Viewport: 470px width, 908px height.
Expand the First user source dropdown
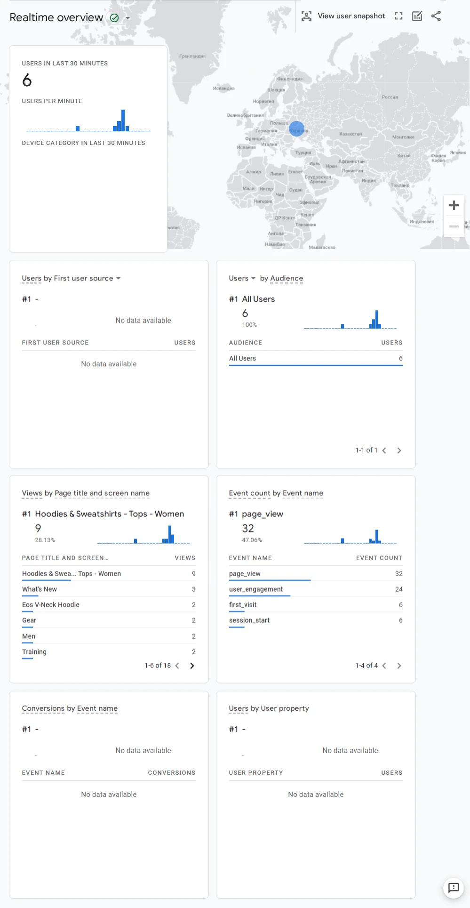(118, 278)
